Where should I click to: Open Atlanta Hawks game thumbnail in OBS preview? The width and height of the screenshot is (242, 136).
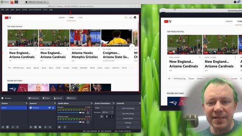coord(85,38)
